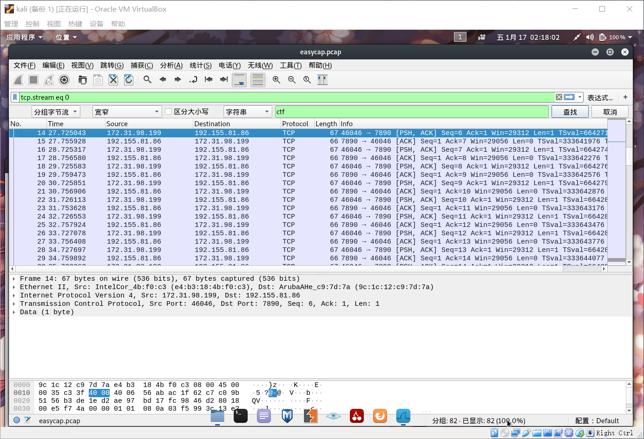The height and width of the screenshot is (439, 644).
Task: Apply display filter arrow button
Action: click(x=569, y=97)
